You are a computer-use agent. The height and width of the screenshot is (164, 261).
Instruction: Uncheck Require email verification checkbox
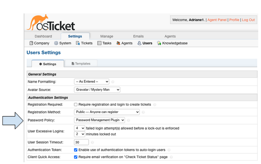coord(76,157)
